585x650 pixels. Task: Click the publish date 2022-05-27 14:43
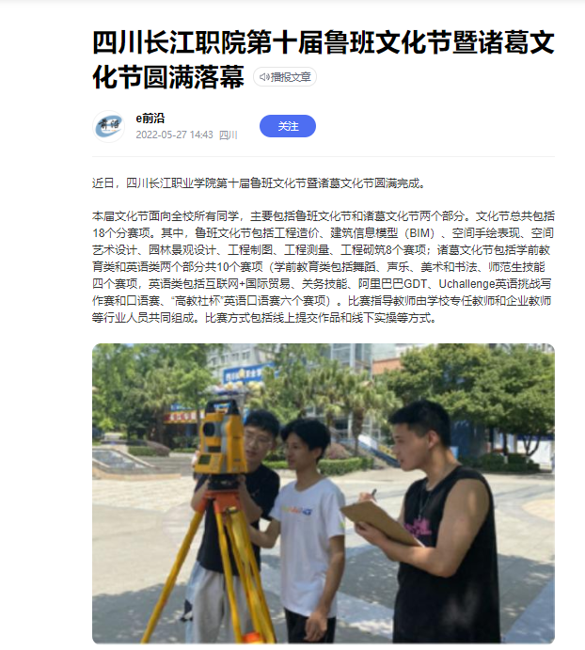174,135
